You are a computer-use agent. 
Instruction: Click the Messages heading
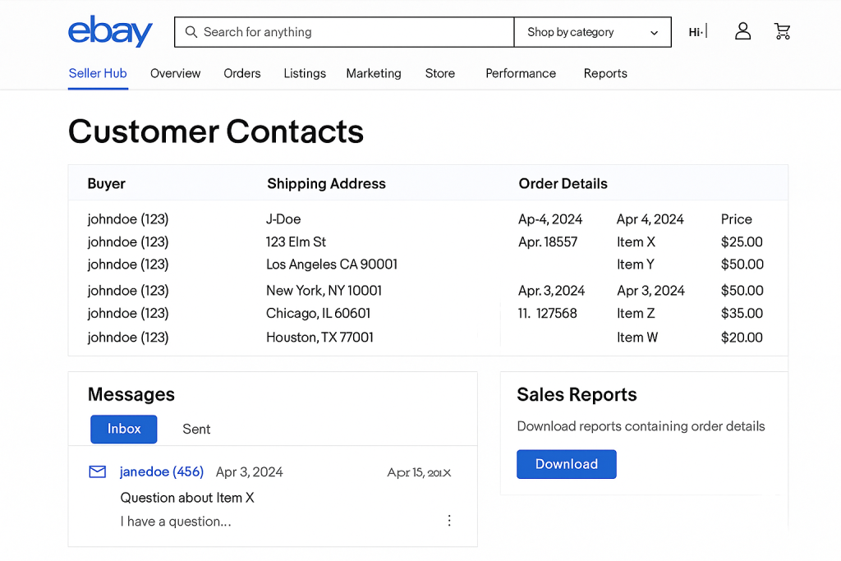click(131, 395)
